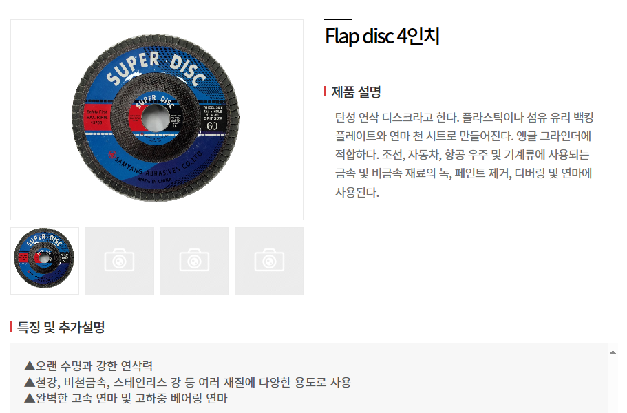Click the feature line 완벽한 고속 연마
627x413 pixels.
[x=125, y=399]
